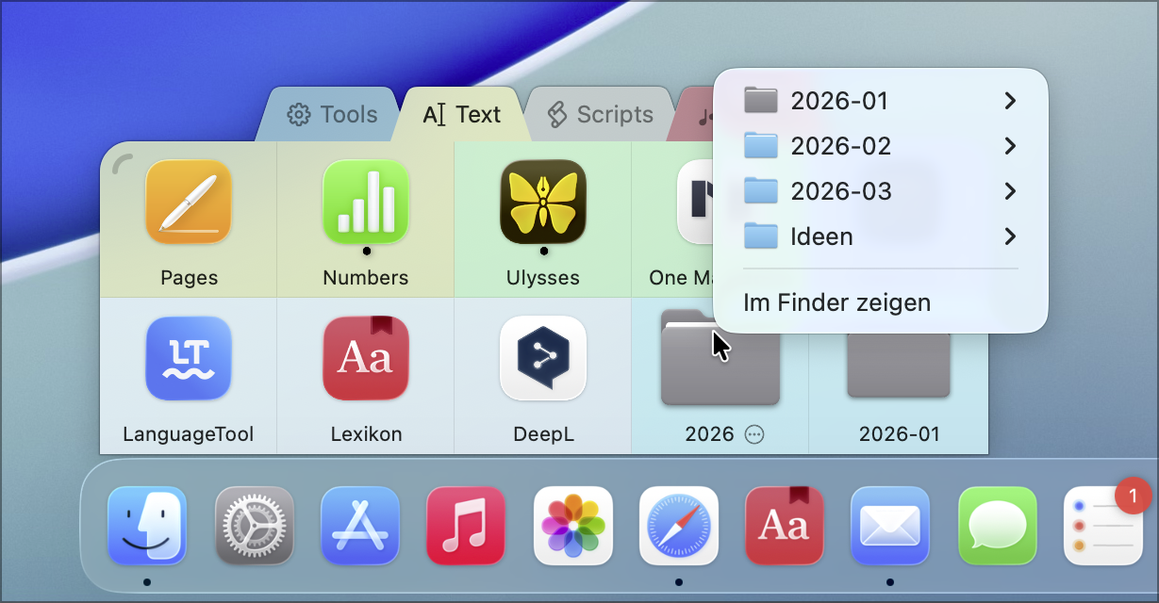Screen dimensions: 1159x603
Task: Open the Ulysses butterfly icon
Action: (x=543, y=203)
